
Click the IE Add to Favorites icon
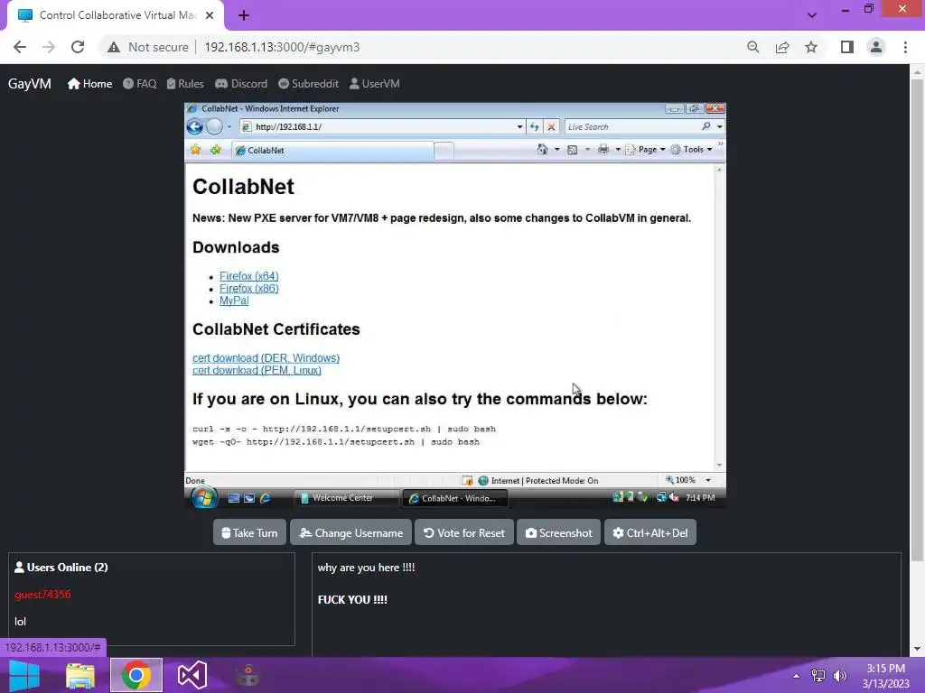coord(216,150)
